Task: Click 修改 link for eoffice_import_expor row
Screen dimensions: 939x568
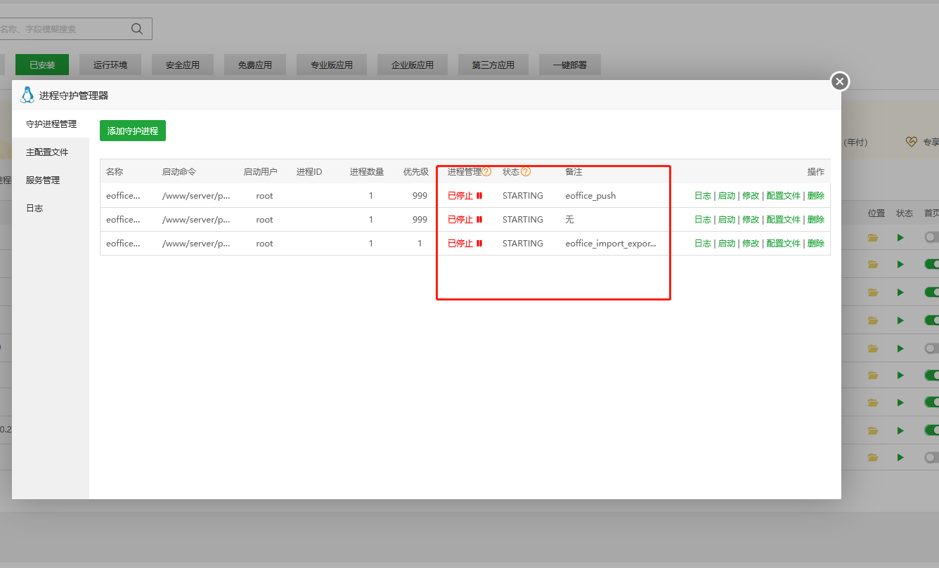Action: tap(751, 244)
